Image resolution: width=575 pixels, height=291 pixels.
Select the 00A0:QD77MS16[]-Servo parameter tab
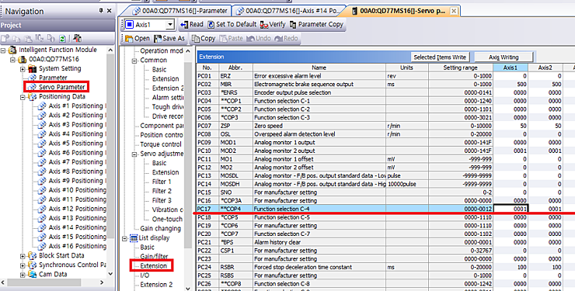click(x=399, y=11)
